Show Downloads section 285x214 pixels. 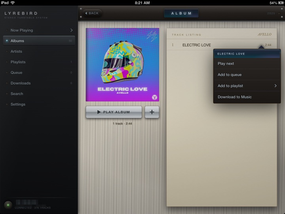click(x=39, y=83)
